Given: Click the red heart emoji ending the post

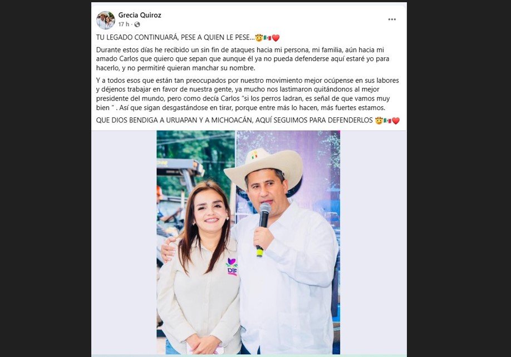Looking at the screenshot, I should pyautogui.click(x=396, y=121).
